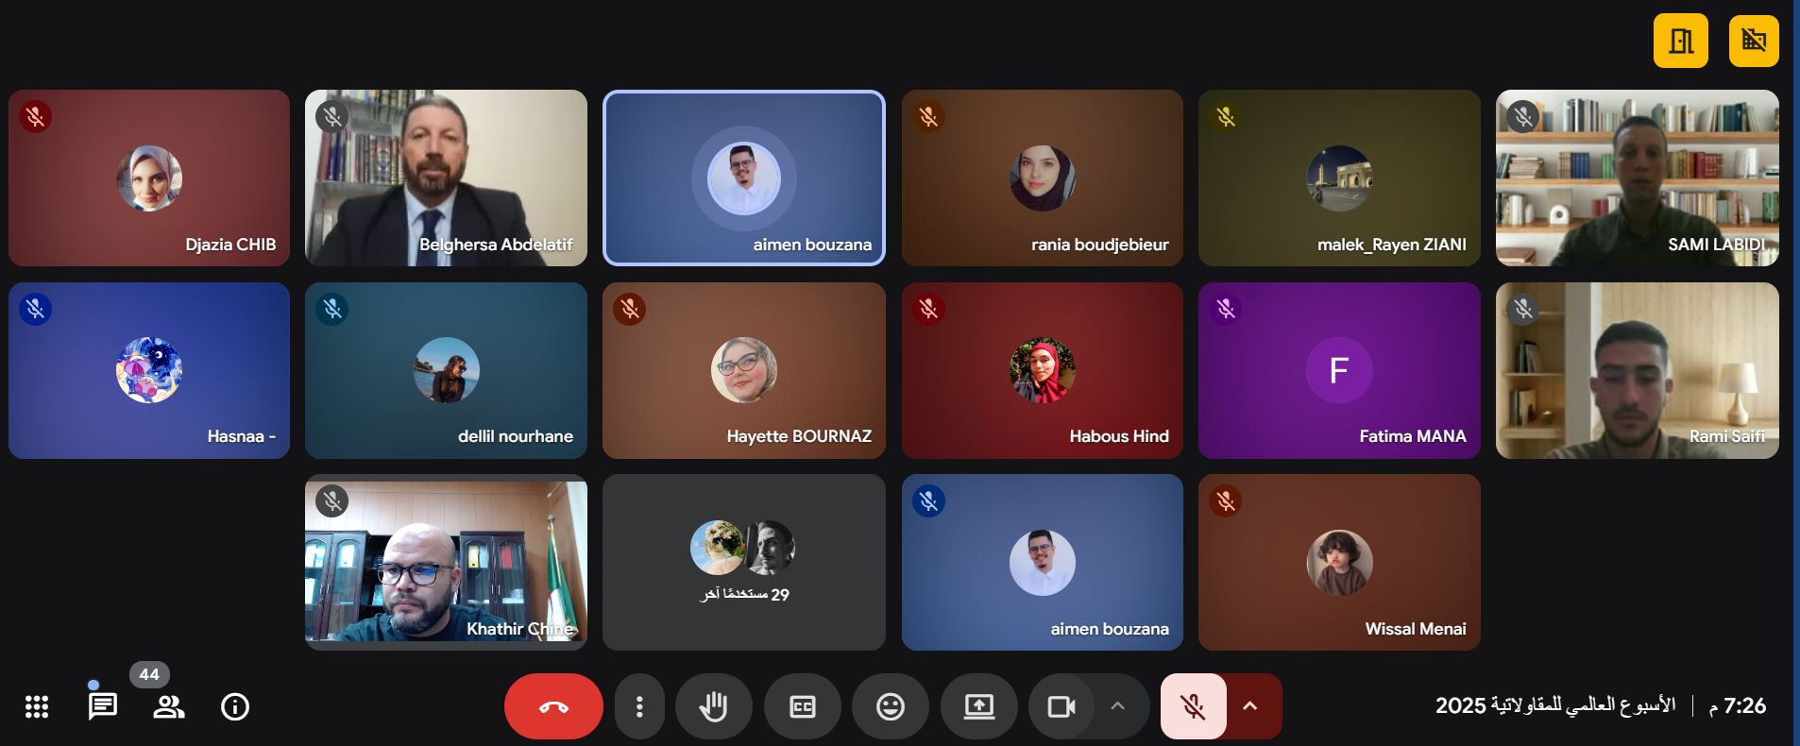Click muted mic icon on Djazia CHIB tile
1800x746 pixels.
36,117
